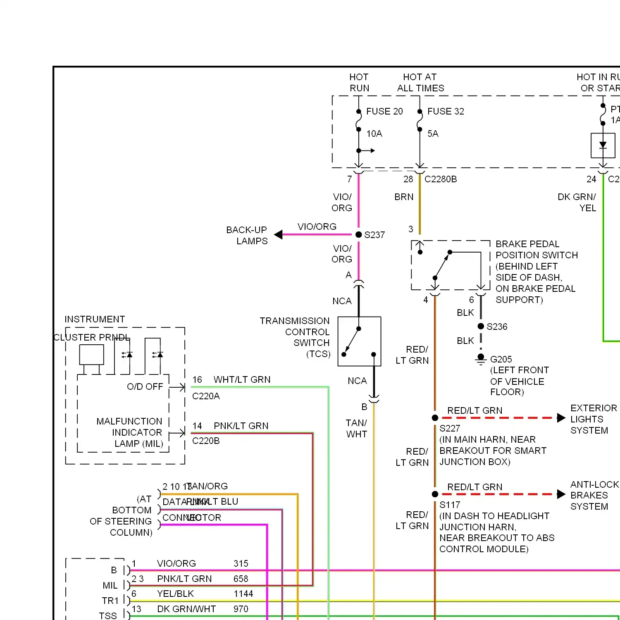Click the EXTERIOR LIGHTS SYSTEM label
This screenshot has width=620, height=620.
pos(594,419)
